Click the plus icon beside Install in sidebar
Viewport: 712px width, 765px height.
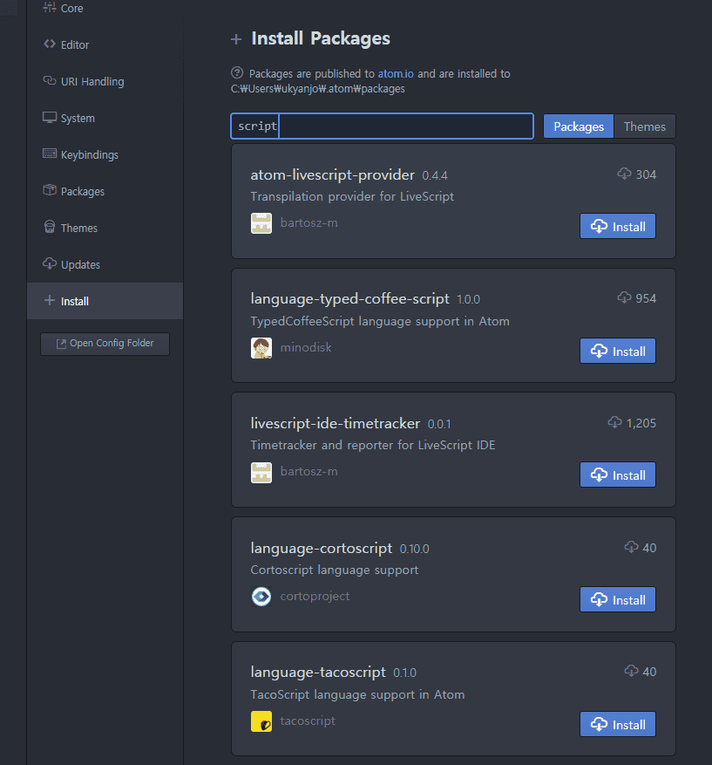click(49, 301)
